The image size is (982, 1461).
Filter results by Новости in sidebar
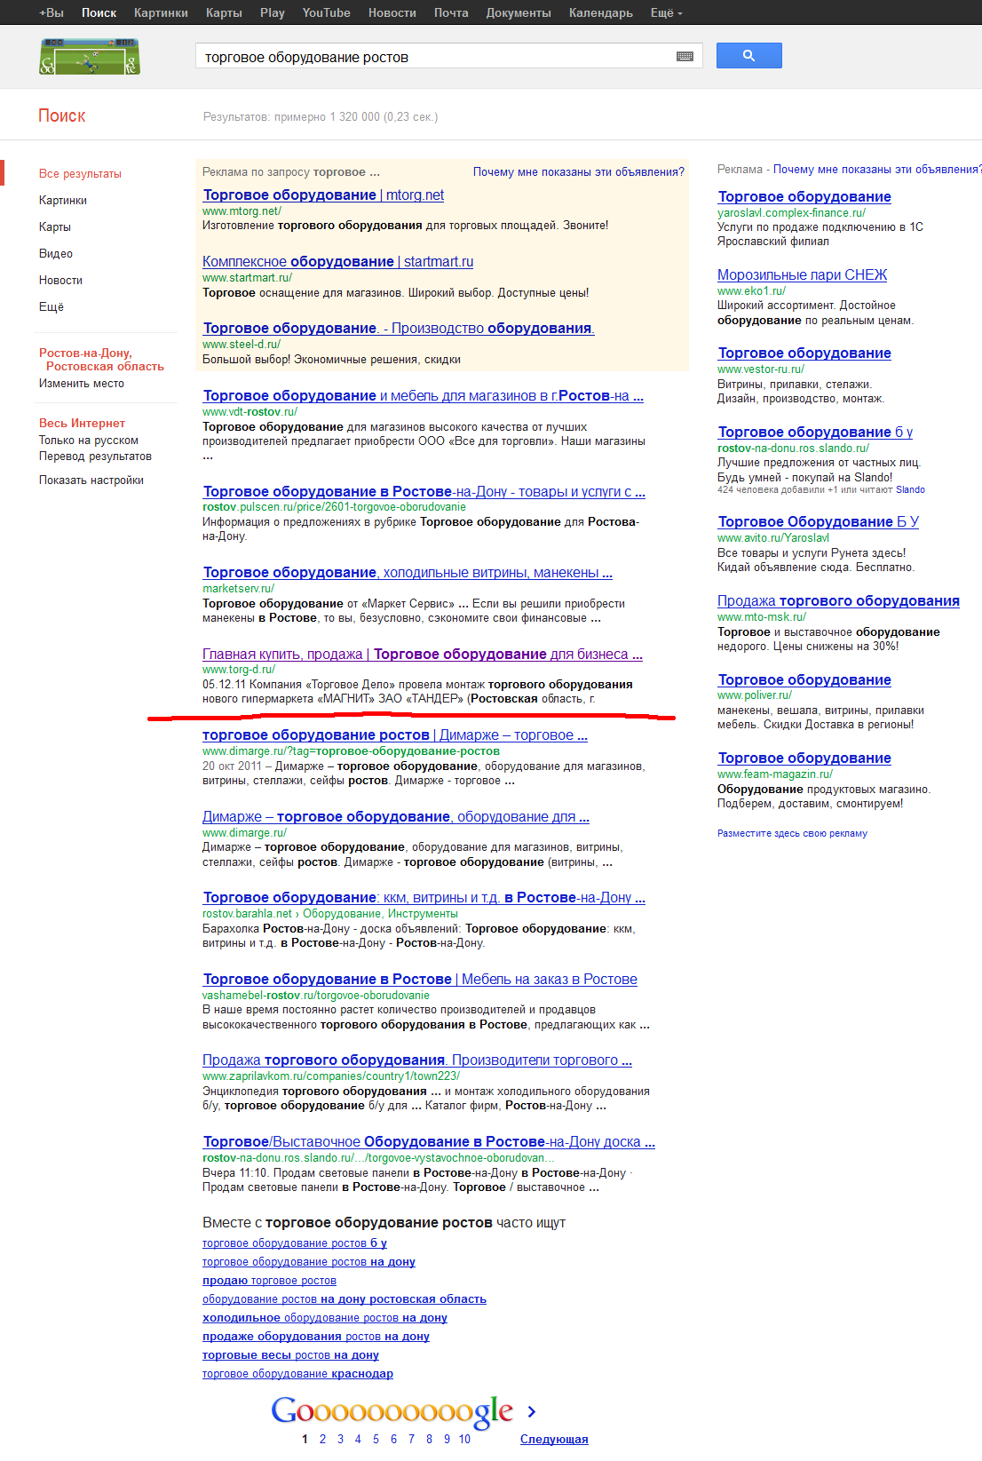coord(60,281)
